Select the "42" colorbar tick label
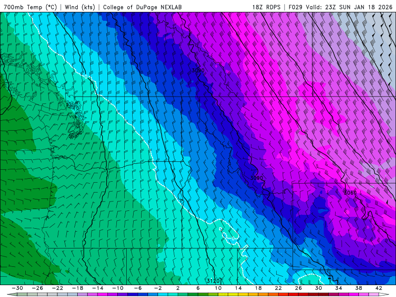This screenshot has width=396, height=297. click(x=379, y=288)
